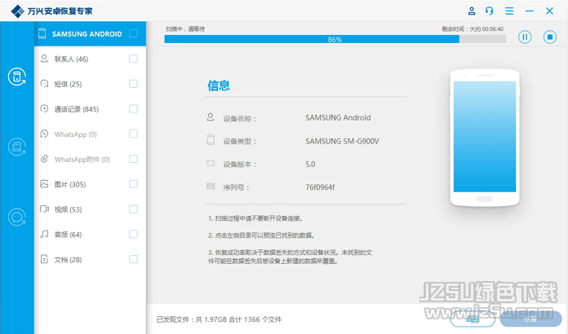The width and height of the screenshot is (568, 334).
Task: Select the SAMSUNG ANDROID device header
Action: (x=91, y=33)
